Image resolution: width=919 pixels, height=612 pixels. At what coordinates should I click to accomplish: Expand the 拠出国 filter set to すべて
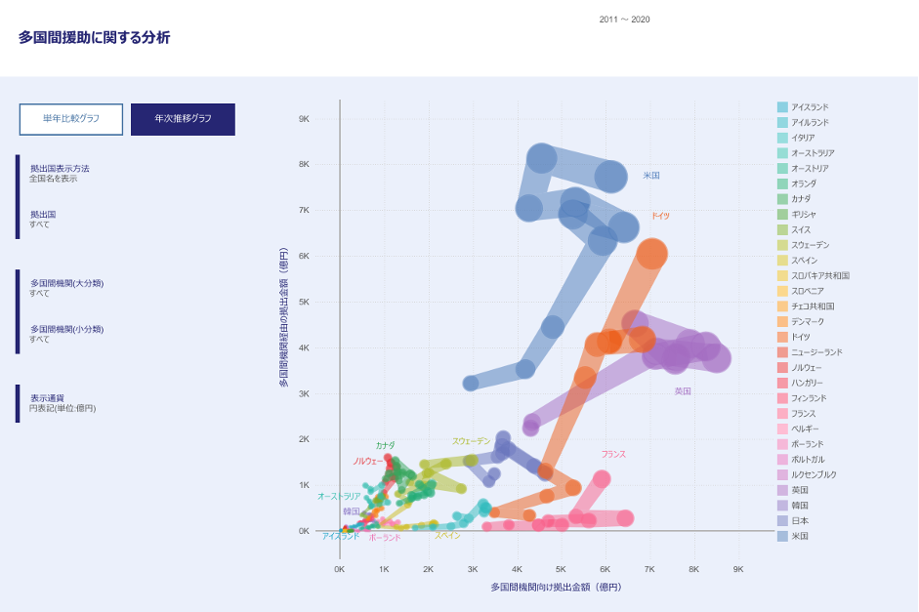pyautogui.click(x=43, y=219)
